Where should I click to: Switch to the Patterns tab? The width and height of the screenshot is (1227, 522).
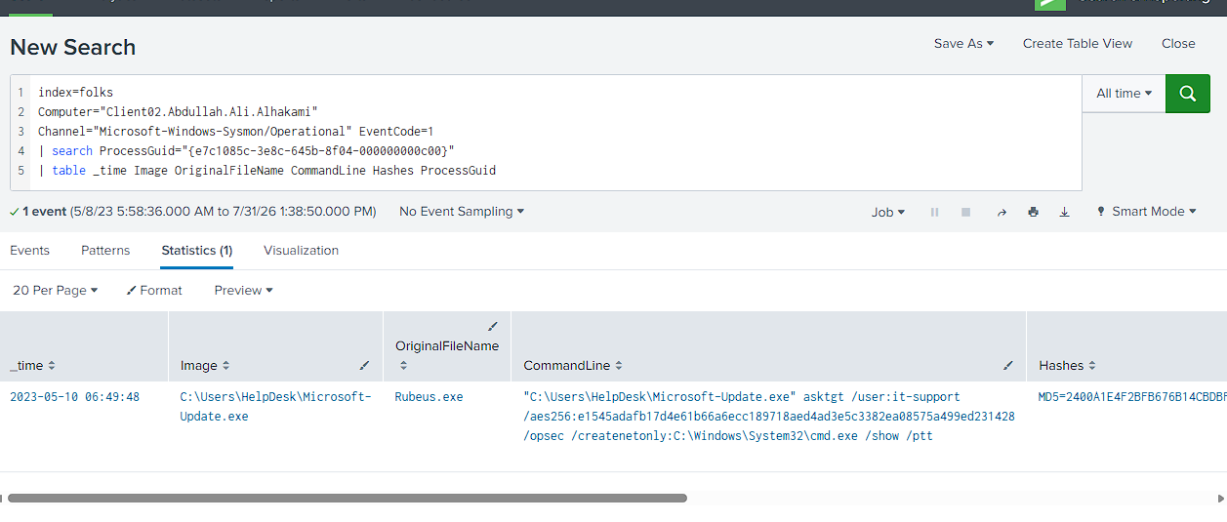pos(105,250)
